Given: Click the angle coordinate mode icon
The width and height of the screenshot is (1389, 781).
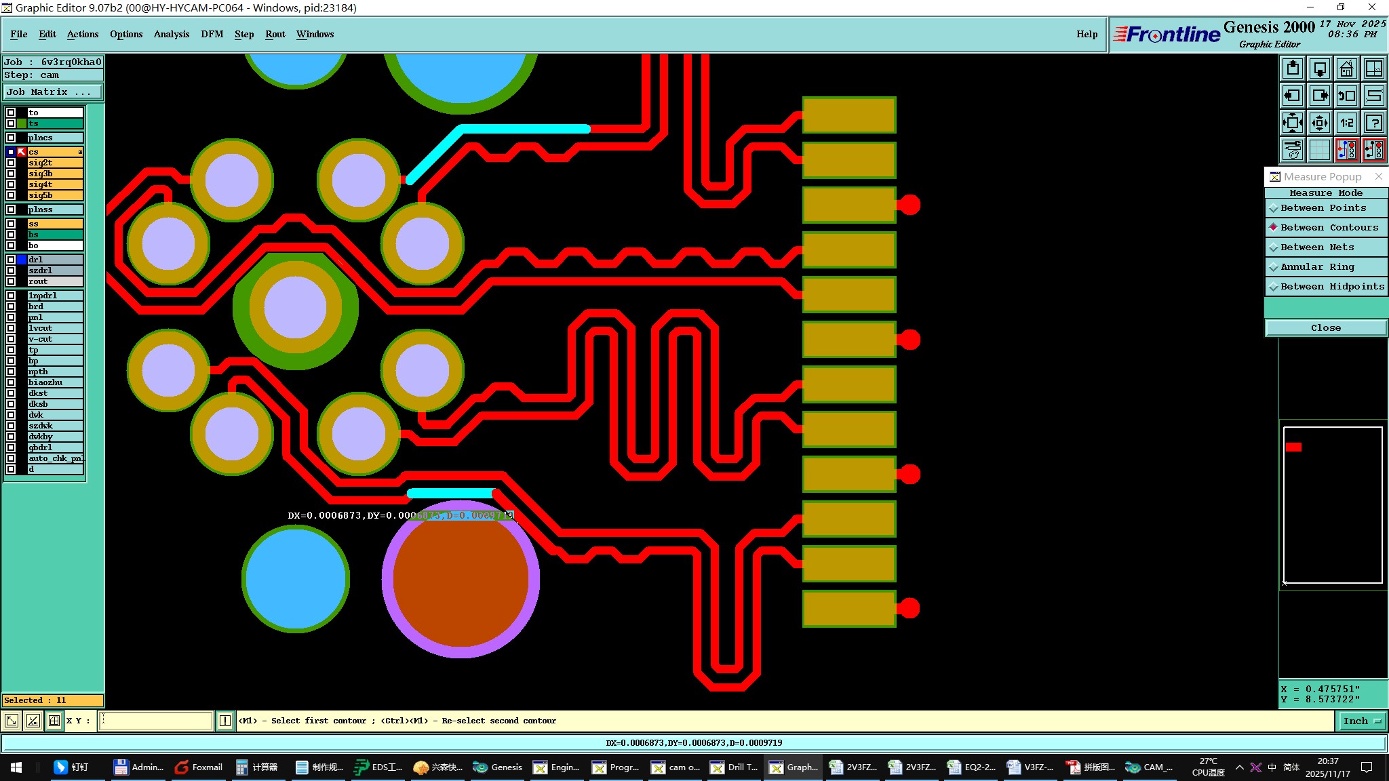Looking at the screenshot, I should (33, 721).
